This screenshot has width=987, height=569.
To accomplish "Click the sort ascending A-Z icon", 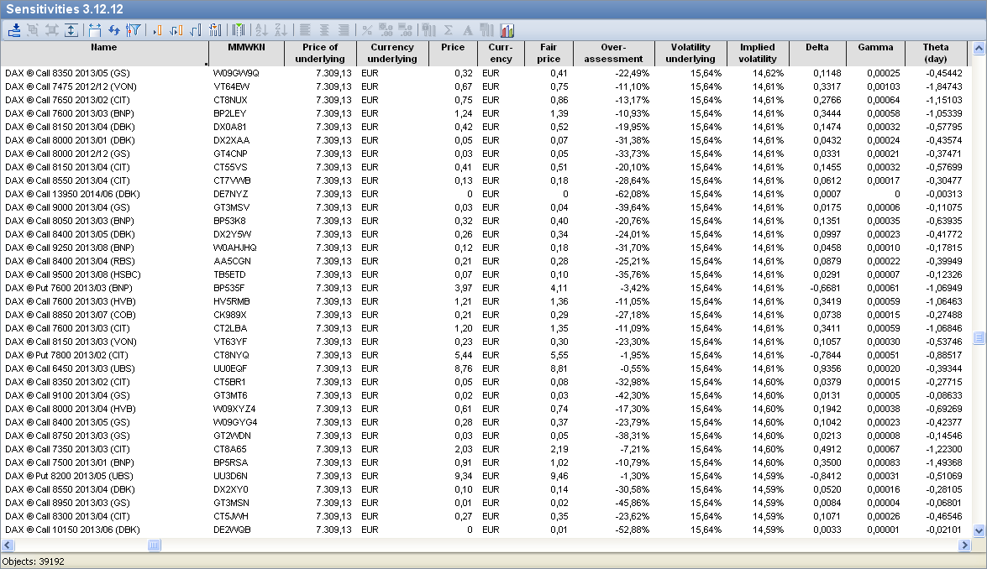I will point(260,30).
